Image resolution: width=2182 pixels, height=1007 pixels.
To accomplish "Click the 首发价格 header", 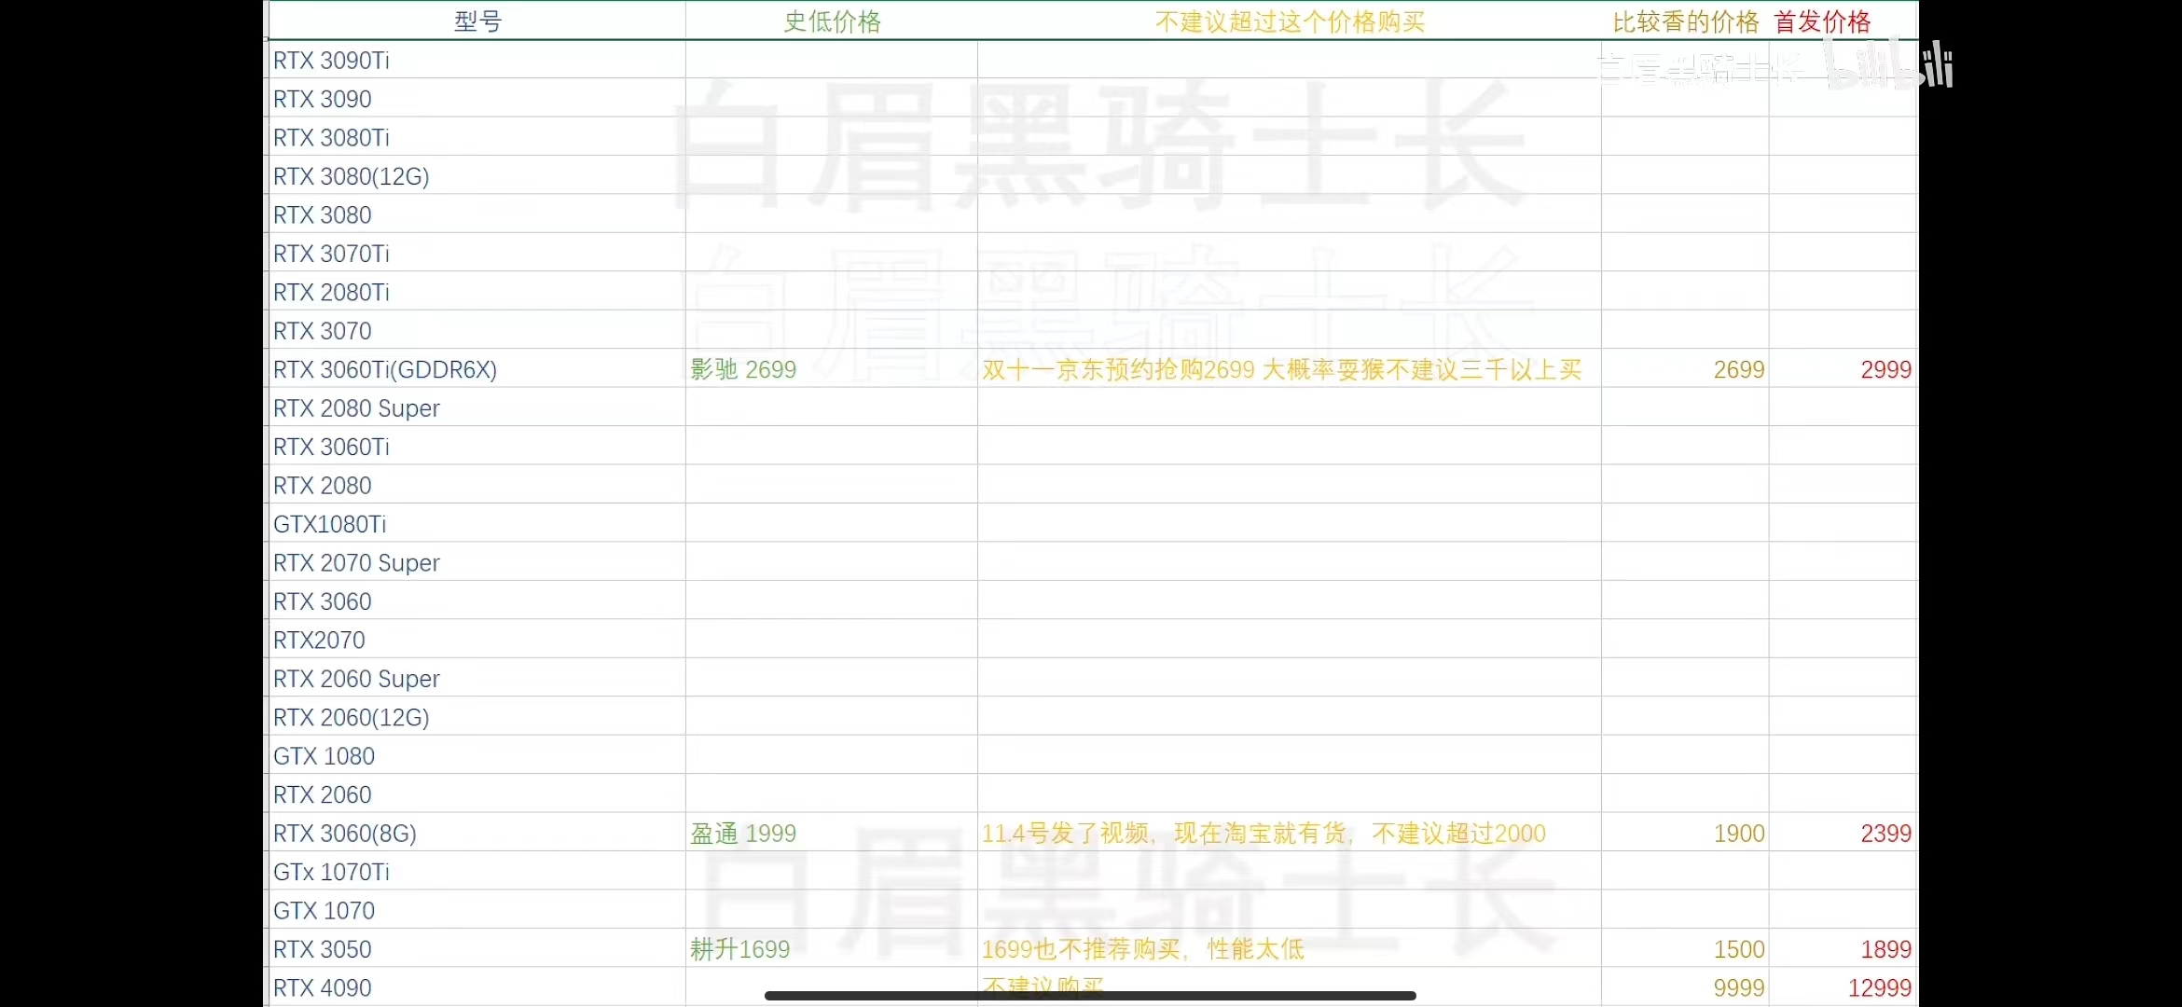I will 1822,21.
